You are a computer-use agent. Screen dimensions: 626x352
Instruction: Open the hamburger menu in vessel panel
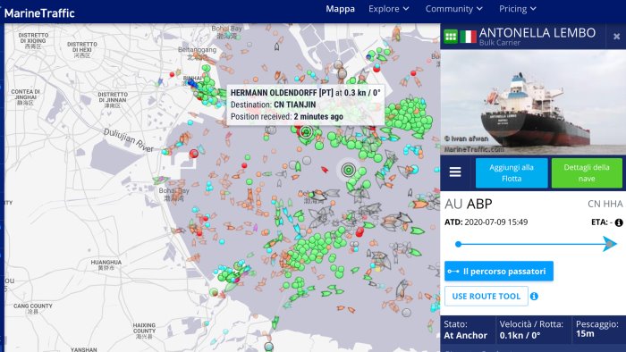click(x=455, y=172)
